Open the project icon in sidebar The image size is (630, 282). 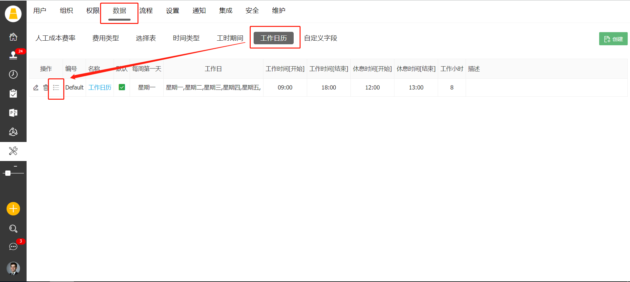13,113
